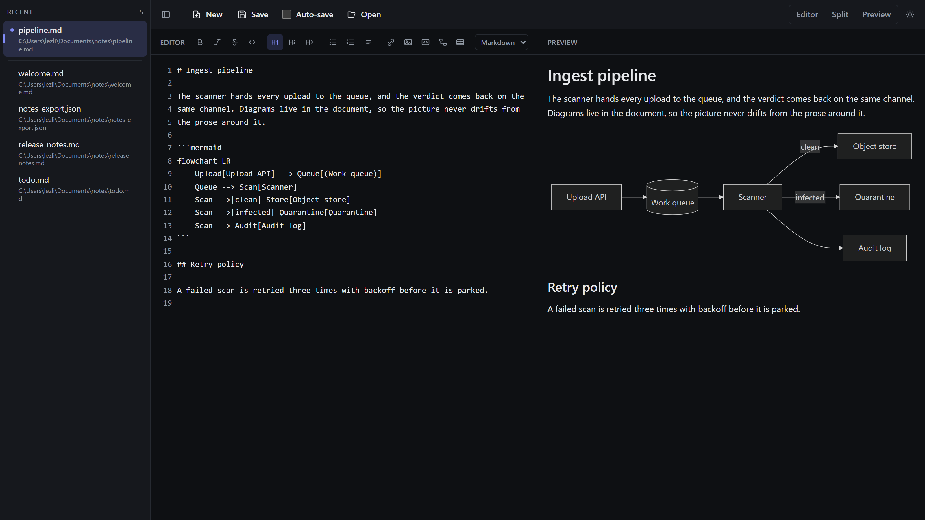Click the Scan infected Quarantine editor line
The image size is (925, 520).
[286, 212]
